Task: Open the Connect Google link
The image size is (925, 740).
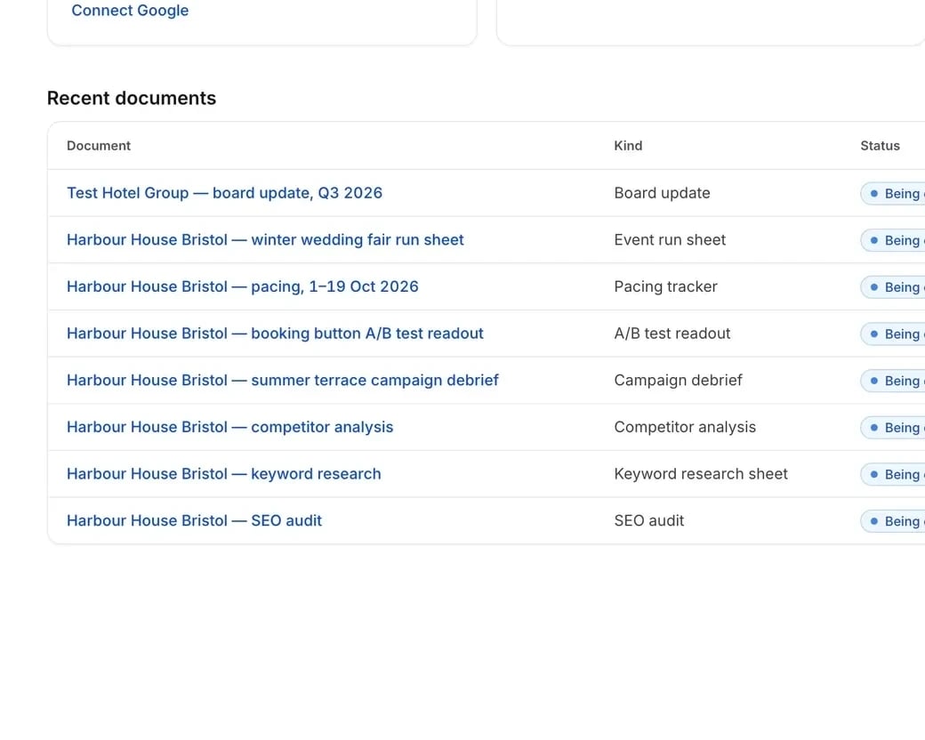Action: pos(130,11)
